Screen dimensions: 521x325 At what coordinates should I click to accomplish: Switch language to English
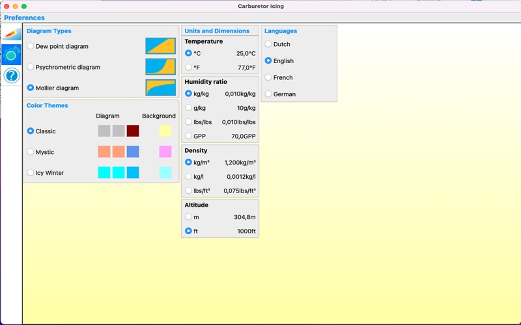pos(268,60)
